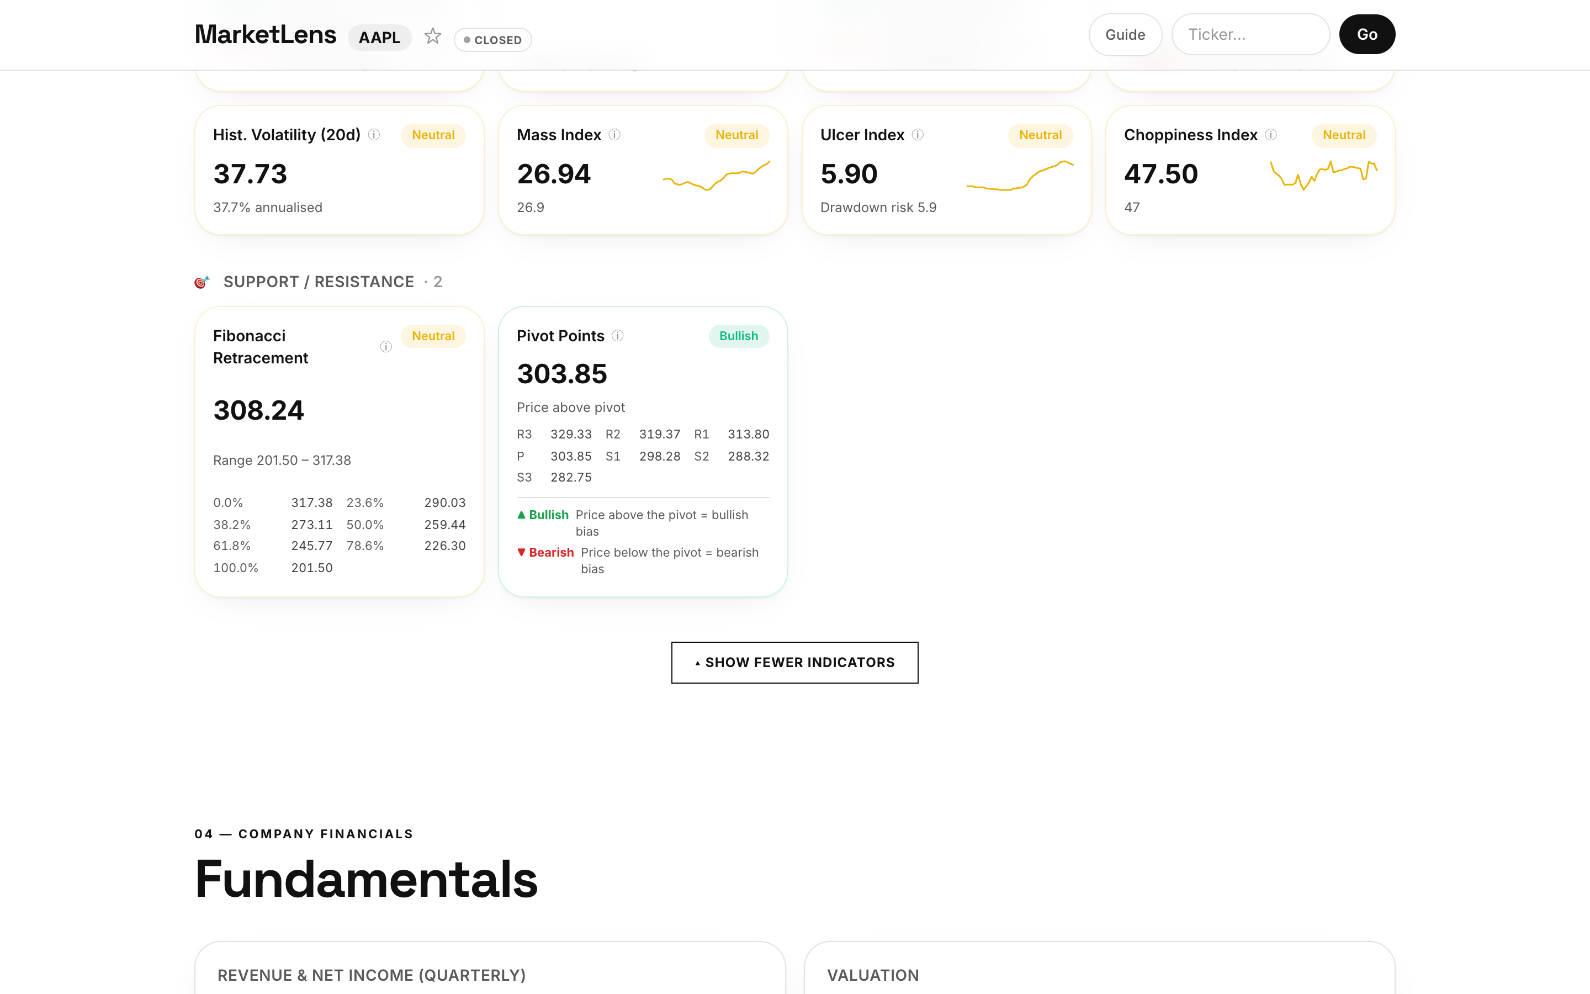Image resolution: width=1590 pixels, height=994 pixels.
Task: Open the Guide
Action: pos(1125,34)
